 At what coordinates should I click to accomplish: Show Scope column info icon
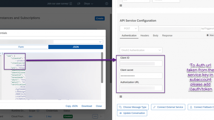(x=38, y=111)
